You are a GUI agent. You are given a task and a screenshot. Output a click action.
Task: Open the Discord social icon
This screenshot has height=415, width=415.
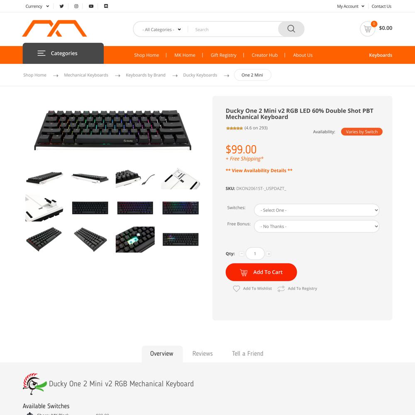pyautogui.click(x=106, y=6)
